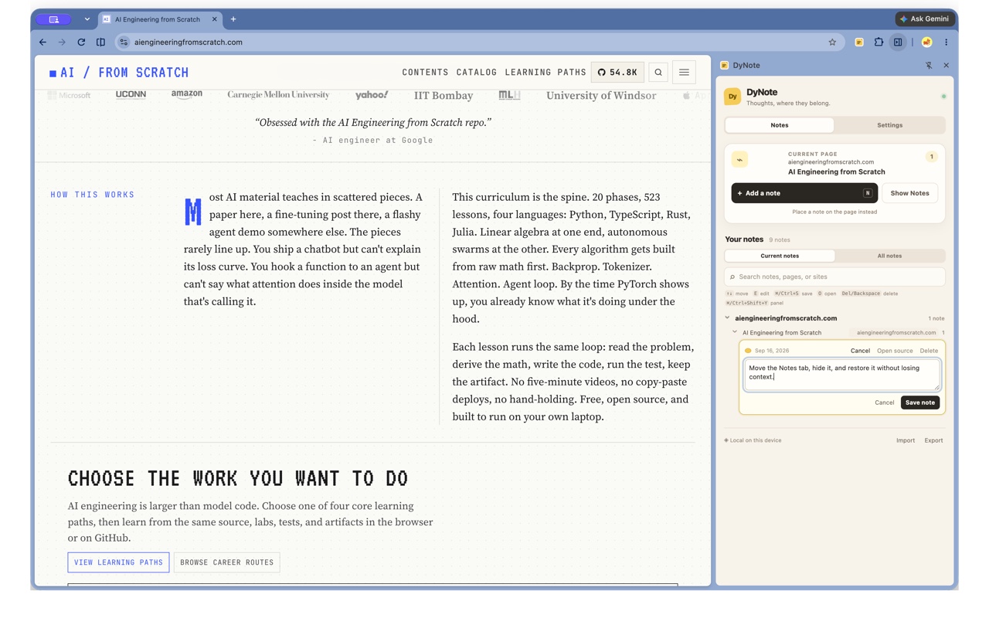Bookmark this page with the star

832,42
